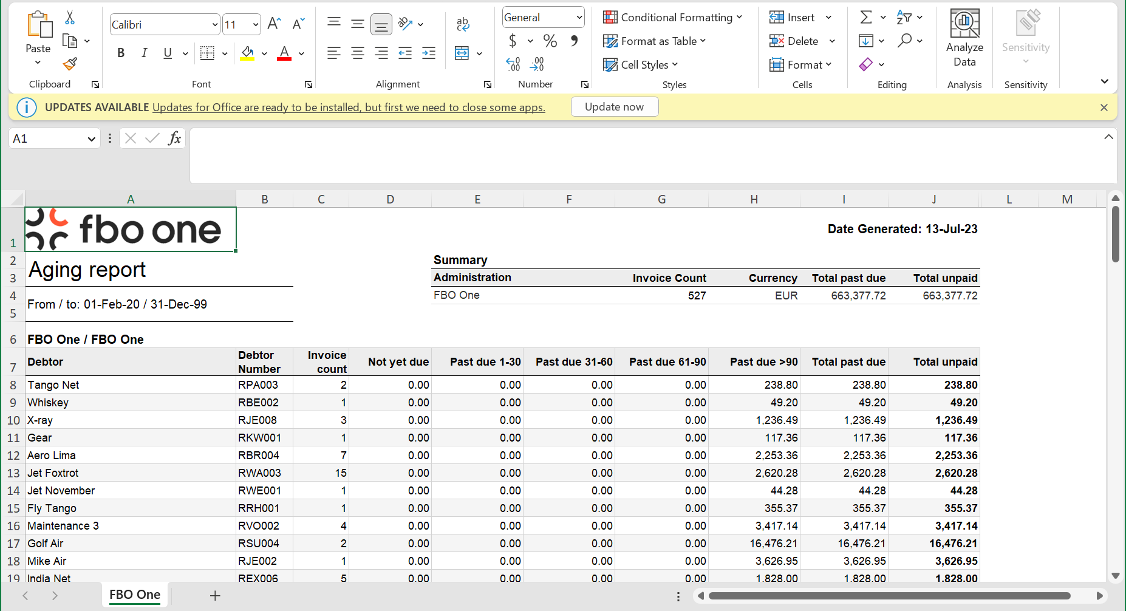Apply Comma Style format
This screenshot has width=1126, height=611.
(x=574, y=41)
